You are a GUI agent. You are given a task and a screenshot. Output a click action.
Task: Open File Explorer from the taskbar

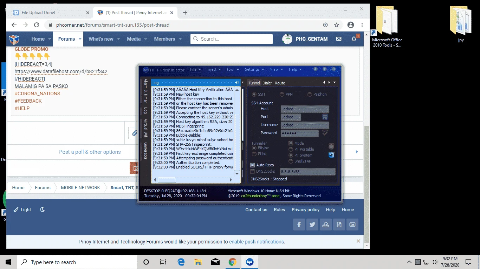(198, 262)
